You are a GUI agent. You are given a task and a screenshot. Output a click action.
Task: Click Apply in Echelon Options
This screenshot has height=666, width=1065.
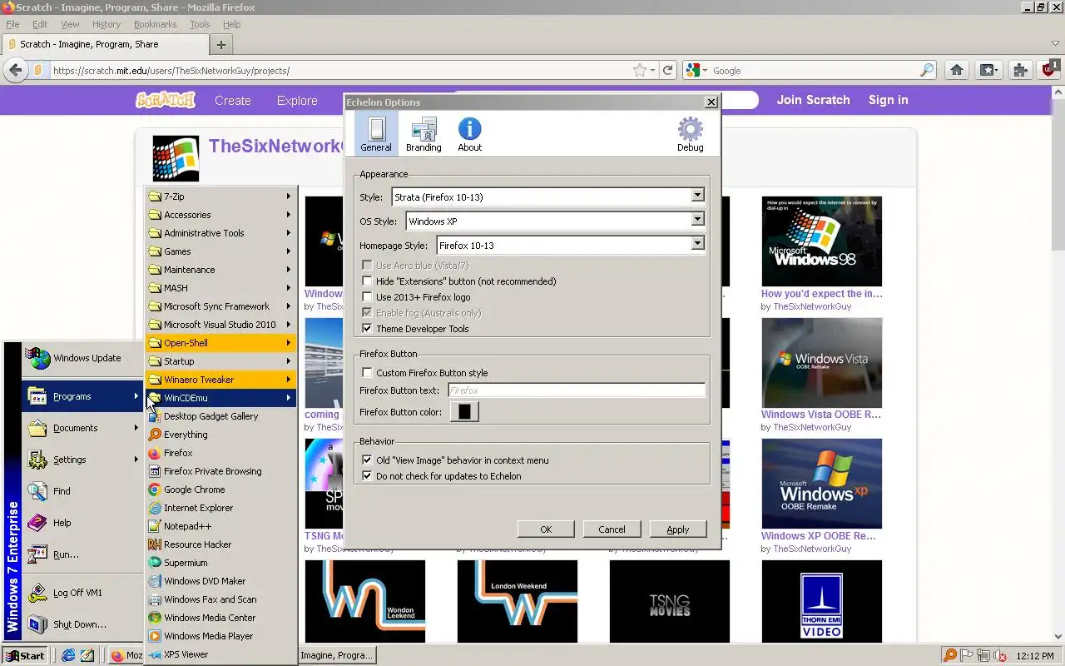tap(678, 529)
